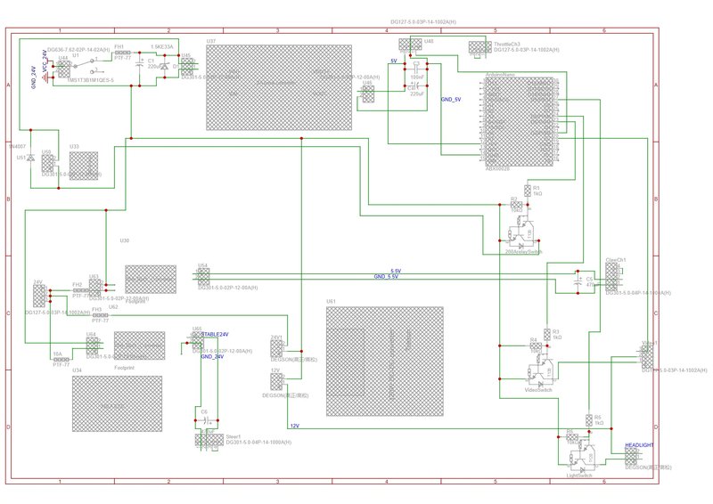Select the U65 terminal block
The width and height of the screenshot is (713, 504).
click(198, 340)
